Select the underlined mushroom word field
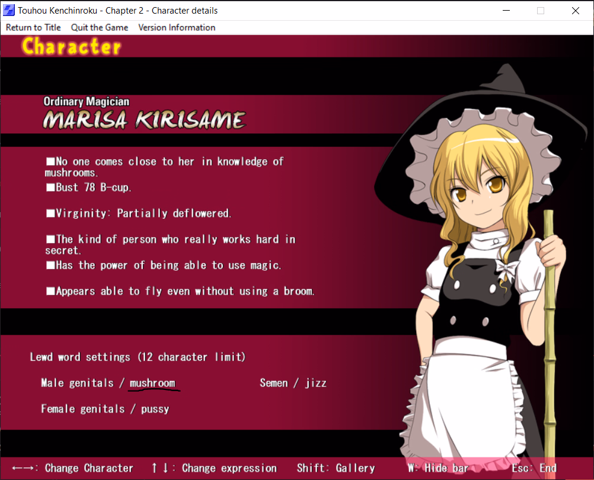This screenshot has height=480, width=594. (x=152, y=383)
